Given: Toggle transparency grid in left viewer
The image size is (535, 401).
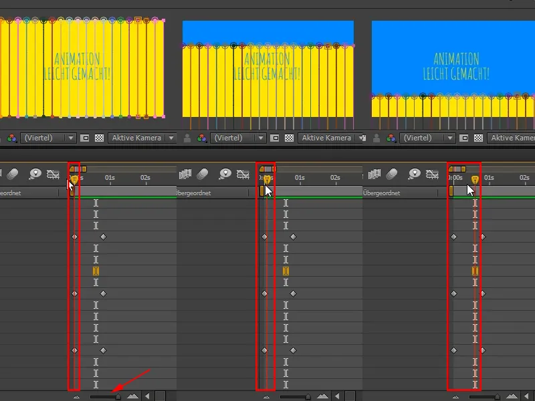Looking at the screenshot, I should (99, 138).
